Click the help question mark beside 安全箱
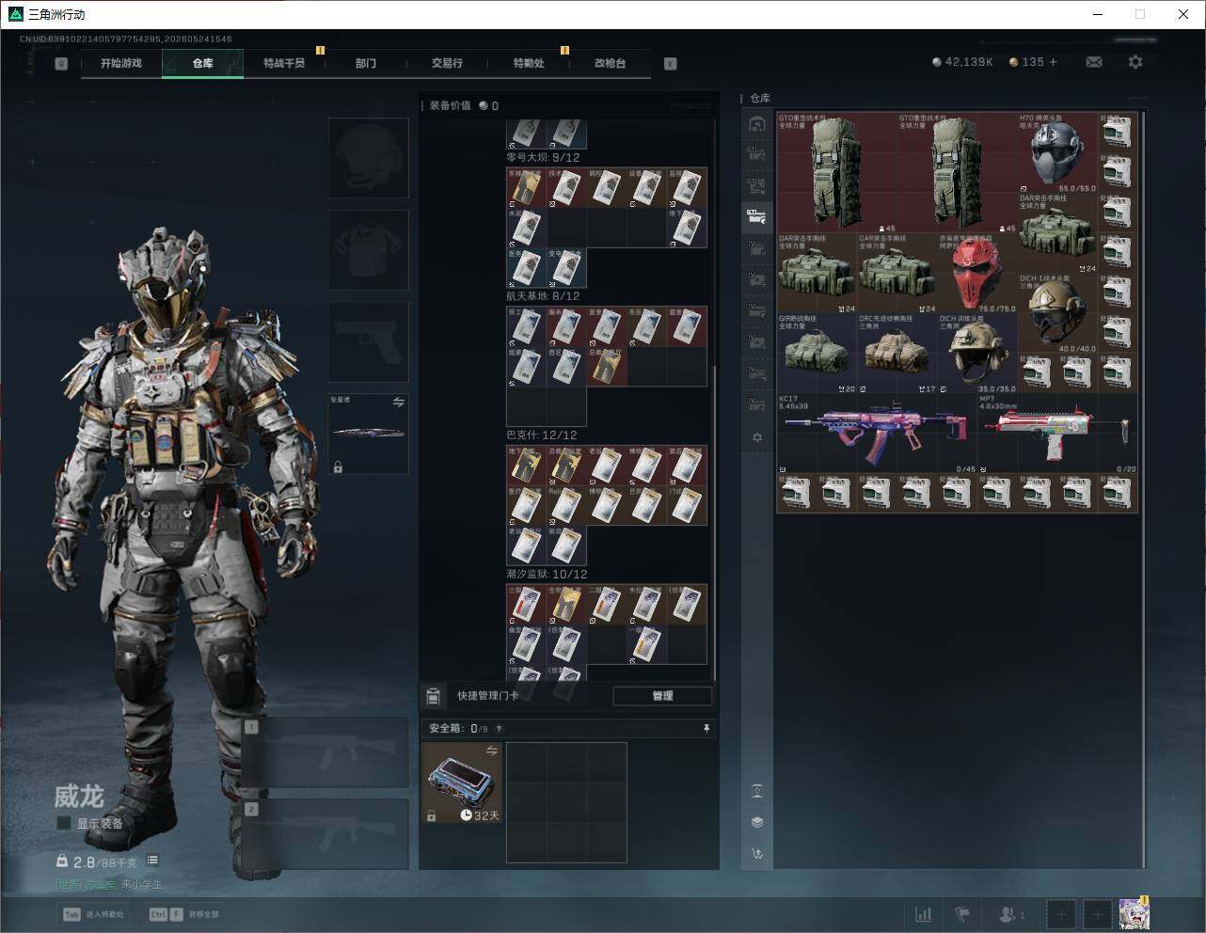The width and height of the screenshot is (1206, 933). tap(499, 728)
